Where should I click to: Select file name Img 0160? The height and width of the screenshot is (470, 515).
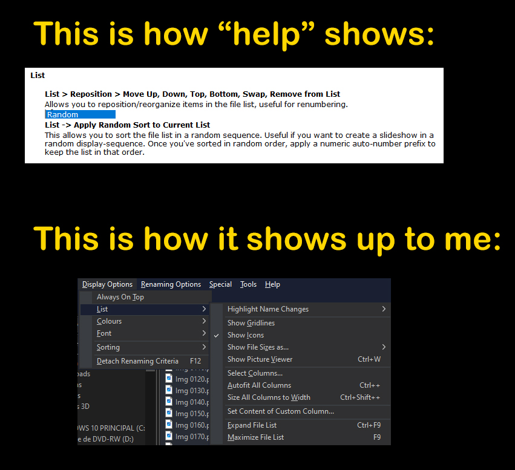click(x=192, y=425)
